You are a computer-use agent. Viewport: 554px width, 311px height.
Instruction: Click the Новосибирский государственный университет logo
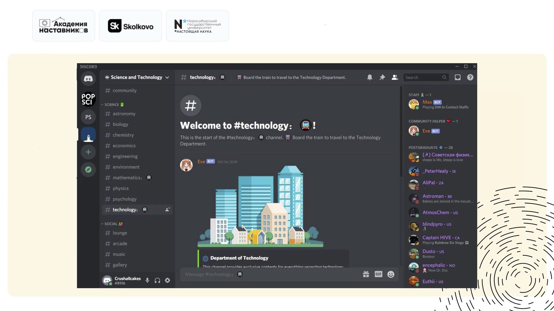[198, 26]
